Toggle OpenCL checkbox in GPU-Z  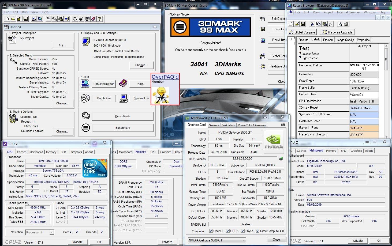[x=211, y=231]
